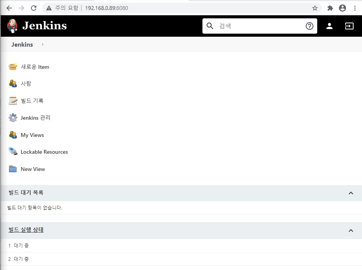Click text 빌드 대기 항목이 없습니다.
Screen dimensions: 362x270
click(34, 208)
